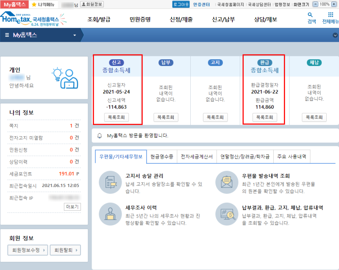The image size is (339, 270).
Task: Open the 고지서 송달 관리 title link
Action: pyautogui.click(x=144, y=176)
